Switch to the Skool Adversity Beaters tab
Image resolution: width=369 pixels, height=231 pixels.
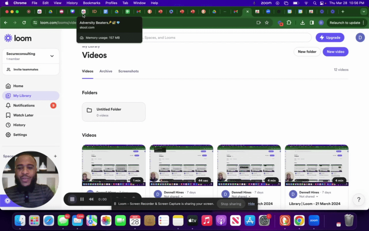tap(83, 12)
